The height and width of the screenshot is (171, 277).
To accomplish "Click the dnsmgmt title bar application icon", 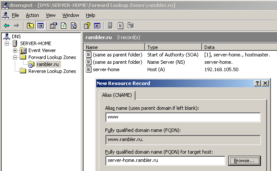I will [5, 5].
